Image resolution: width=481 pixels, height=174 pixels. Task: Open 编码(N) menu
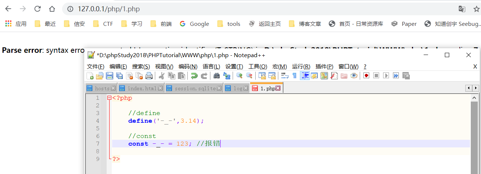pyautogui.click(x=188, y=67)
